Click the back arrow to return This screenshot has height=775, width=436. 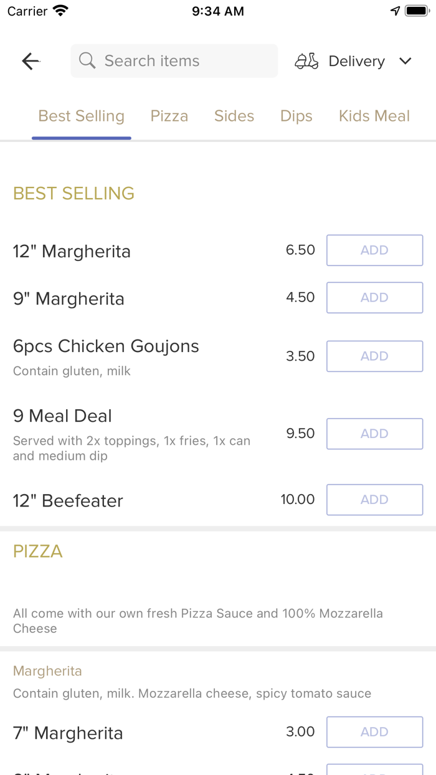[30, 61]
